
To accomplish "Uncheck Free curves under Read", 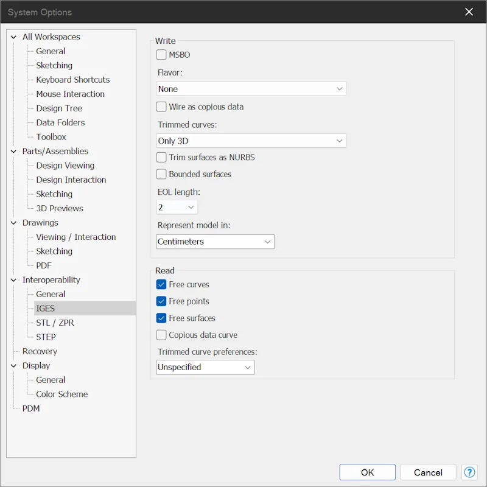I will [161, 284].
